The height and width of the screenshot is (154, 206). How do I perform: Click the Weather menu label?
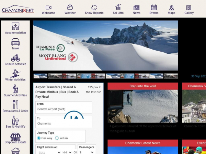(x=70, y=13)
